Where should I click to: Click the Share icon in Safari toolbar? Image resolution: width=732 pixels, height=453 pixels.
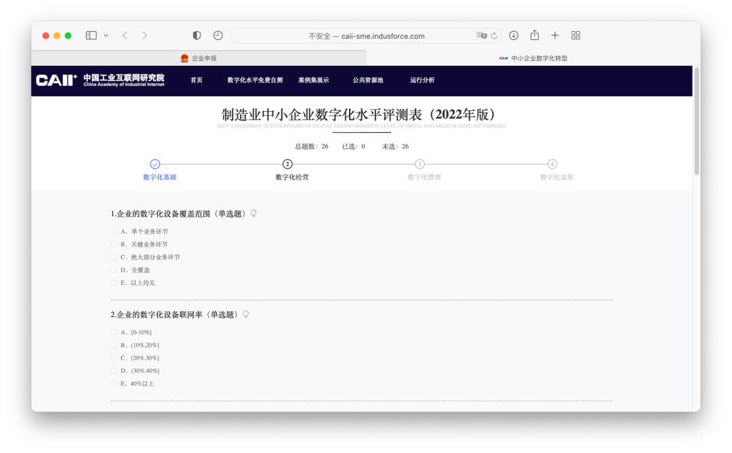pos(535,35)
